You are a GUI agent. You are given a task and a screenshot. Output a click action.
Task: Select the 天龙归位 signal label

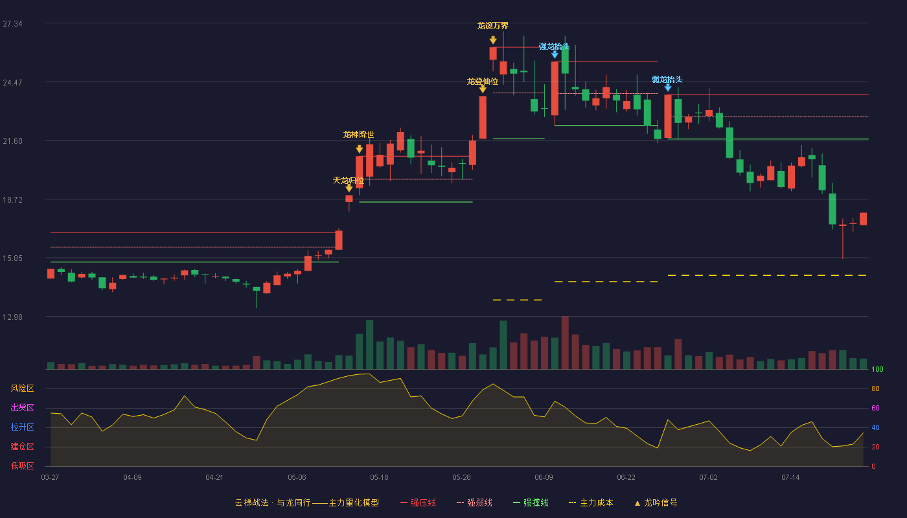pyautogui.click(x=349, y=180)
